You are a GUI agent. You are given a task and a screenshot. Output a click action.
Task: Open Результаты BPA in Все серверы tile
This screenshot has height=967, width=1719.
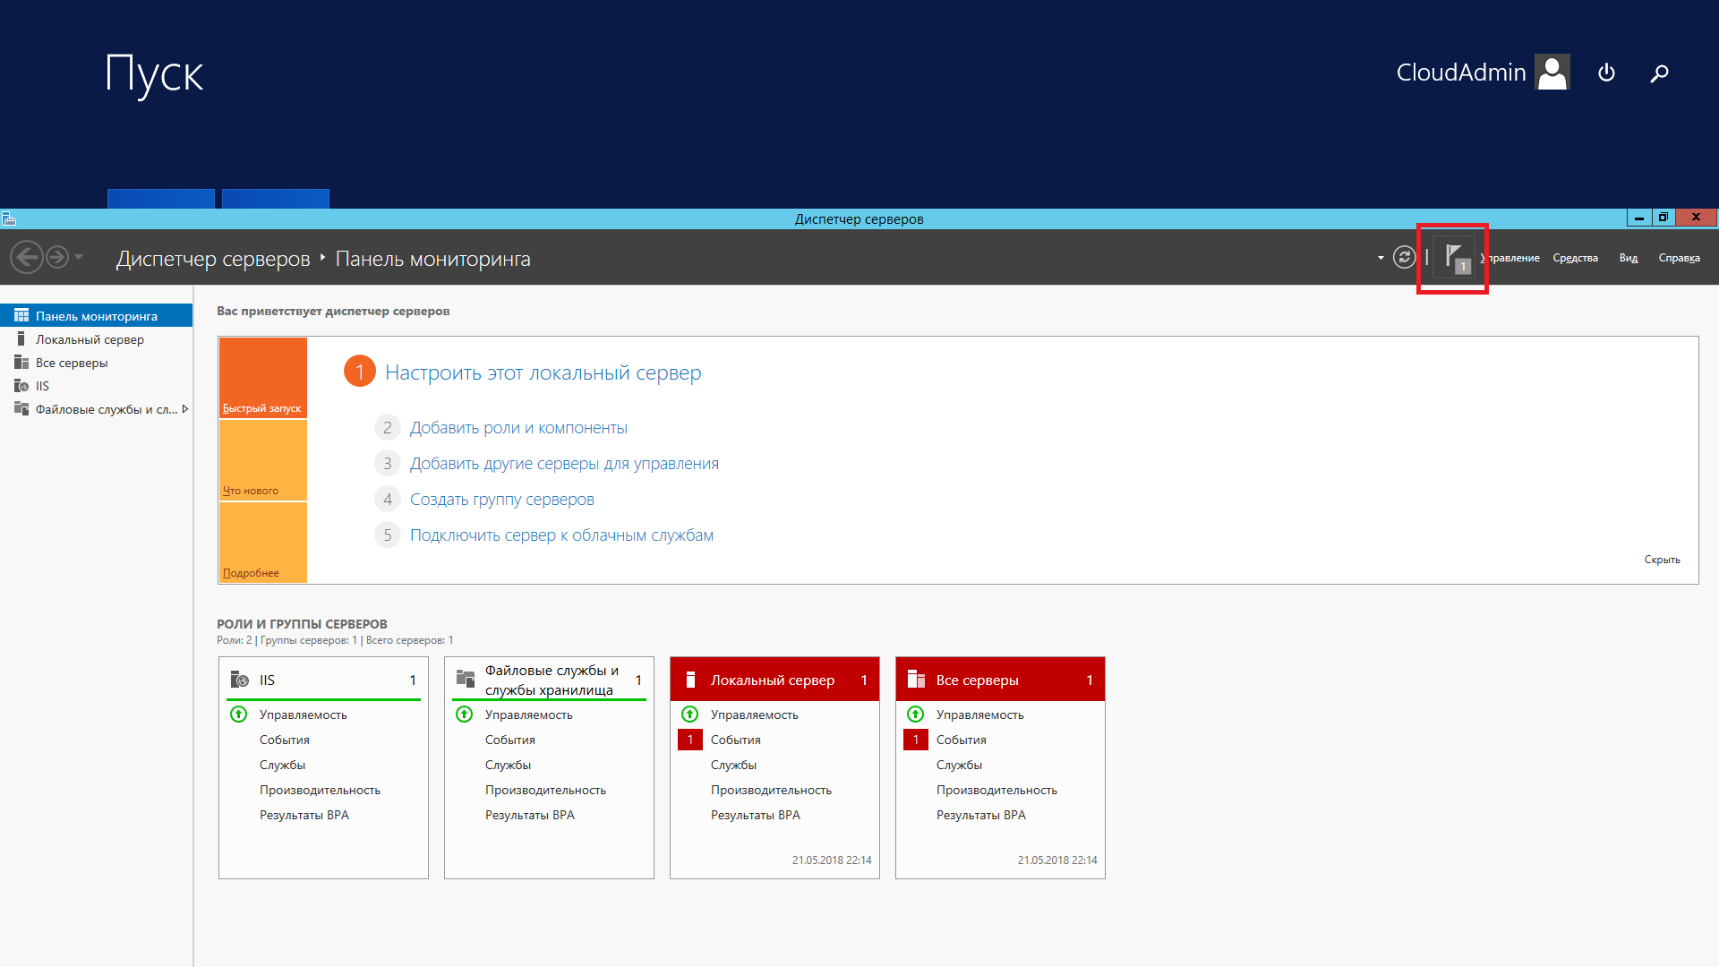tap(981, 815)
